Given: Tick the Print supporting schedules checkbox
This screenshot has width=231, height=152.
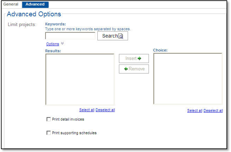Looking at the screenshot, I should click(49, 133).
